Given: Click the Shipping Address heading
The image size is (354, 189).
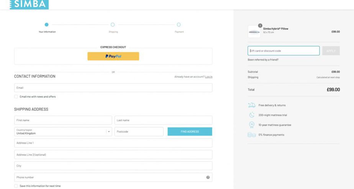Looking at the screenshot, I should [x=31, y=109].
